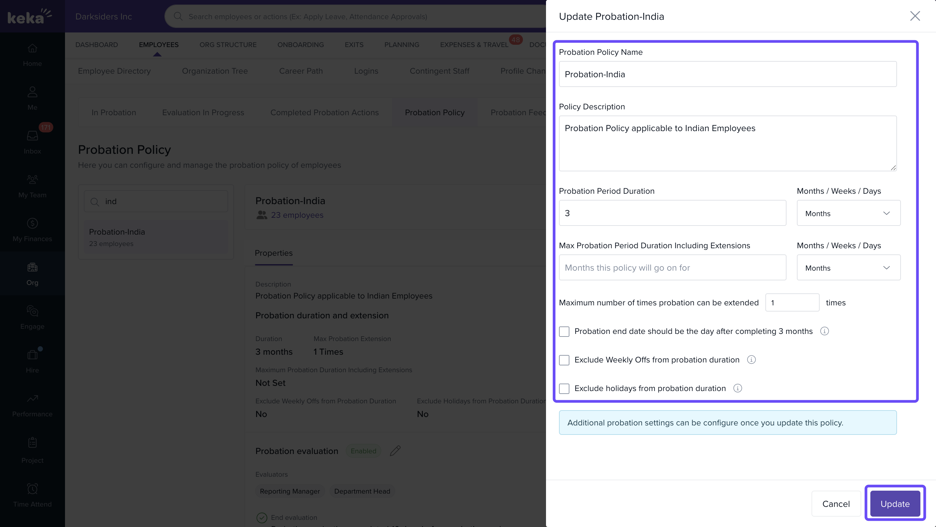Tick probation end date after 3 months checkbox

point(564,332)
